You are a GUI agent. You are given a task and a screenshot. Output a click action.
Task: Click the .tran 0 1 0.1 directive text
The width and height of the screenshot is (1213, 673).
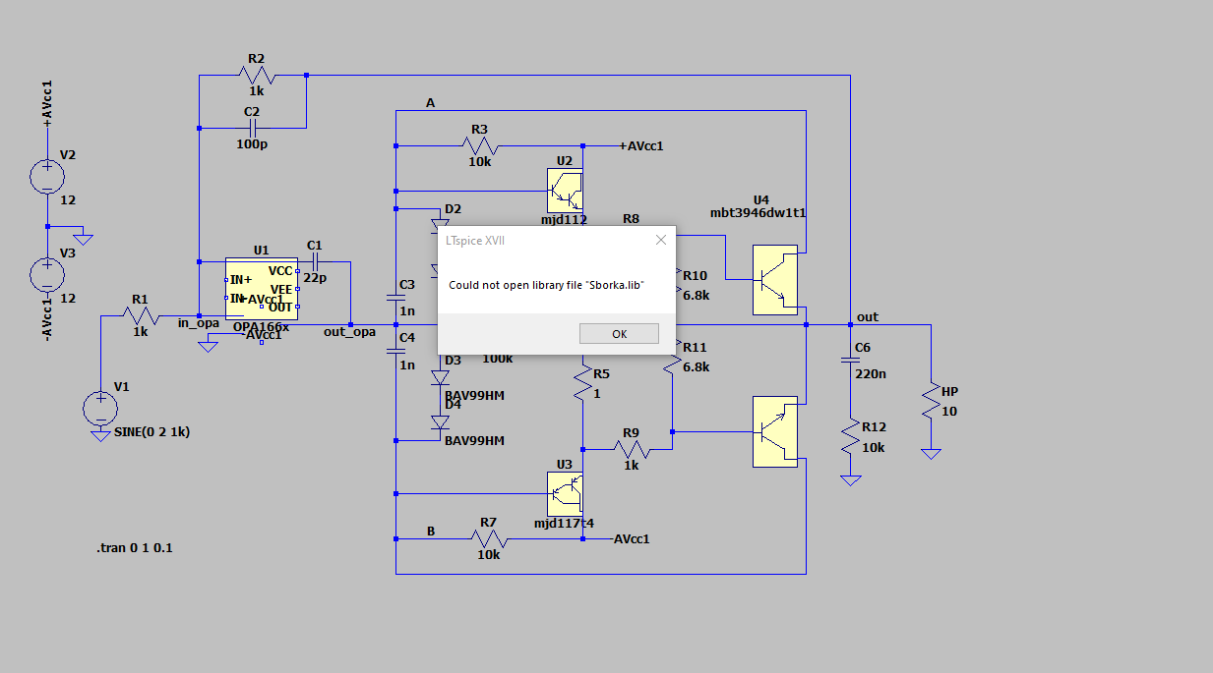[134, 547]
